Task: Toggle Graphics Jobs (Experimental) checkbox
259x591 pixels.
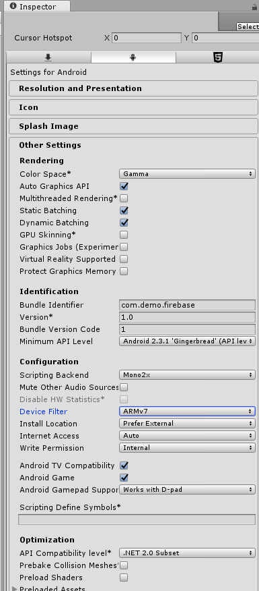Action: 124,247
